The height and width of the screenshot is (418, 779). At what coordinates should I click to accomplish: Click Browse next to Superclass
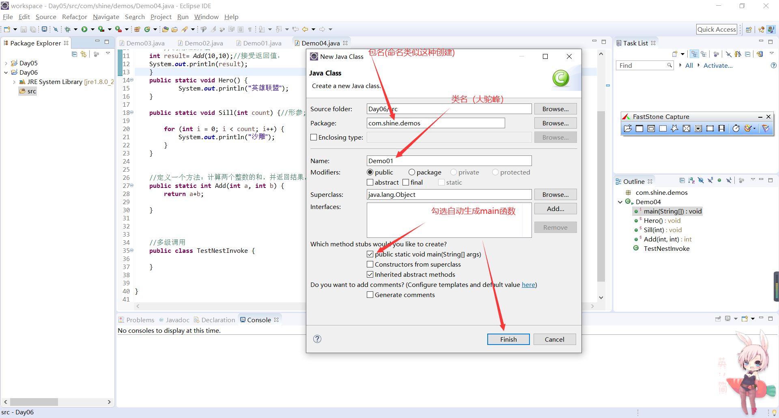pos(555,194)
